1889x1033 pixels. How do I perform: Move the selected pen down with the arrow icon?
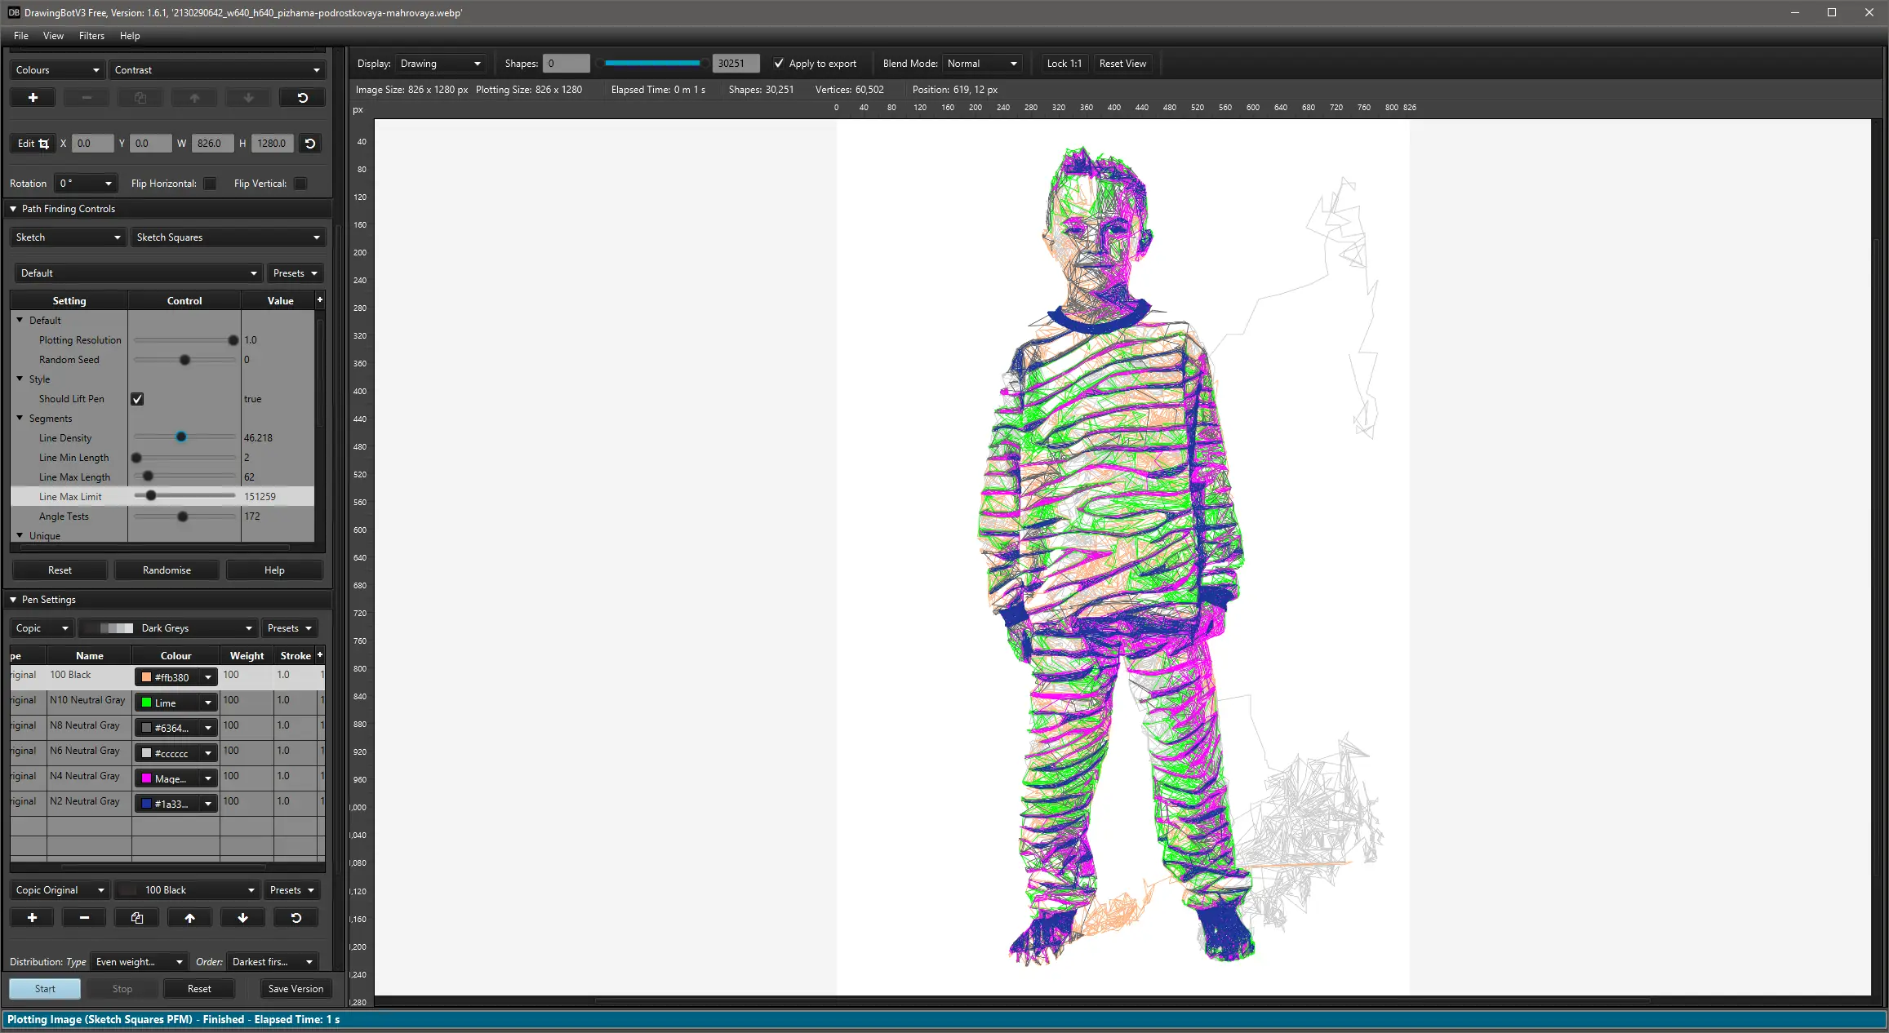pos(242,918)
